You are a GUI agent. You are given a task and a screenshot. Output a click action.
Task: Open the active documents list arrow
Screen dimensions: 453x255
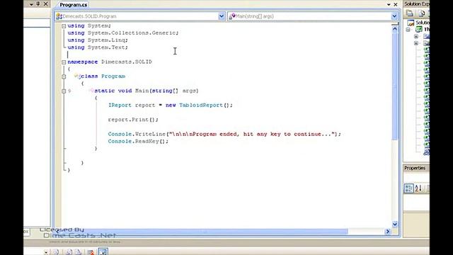[x=389, y=4]
